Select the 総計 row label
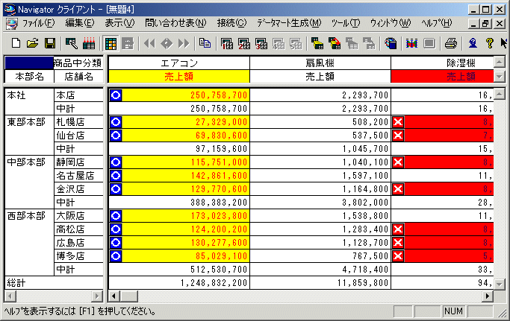The height and width of the screenshot is (321, 510). (54, 283)
